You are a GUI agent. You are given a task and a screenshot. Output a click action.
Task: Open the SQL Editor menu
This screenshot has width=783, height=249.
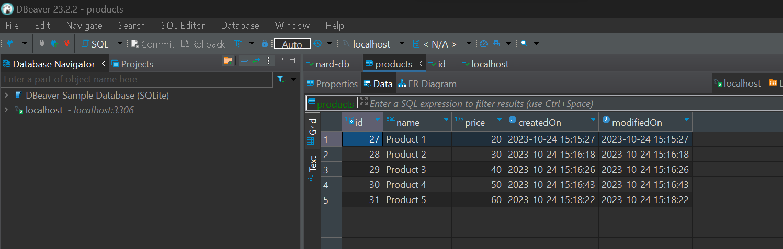183,25
